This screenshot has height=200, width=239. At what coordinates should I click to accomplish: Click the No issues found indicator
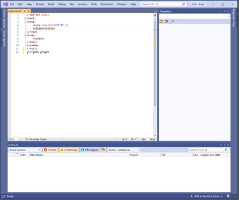point(36,139)
